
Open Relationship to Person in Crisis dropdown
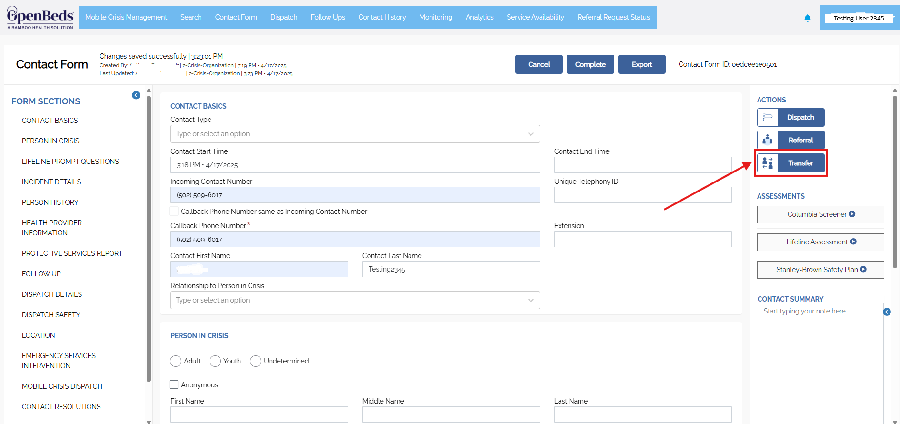tap(355, 300)
